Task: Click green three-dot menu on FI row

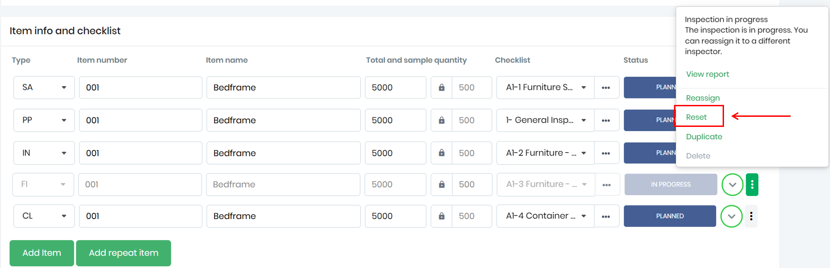Action: click(752, 185)
